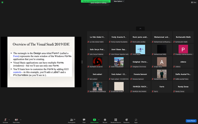
Task: Select Fariz Azhari -1212001016 tile
Action: [119, 74]
